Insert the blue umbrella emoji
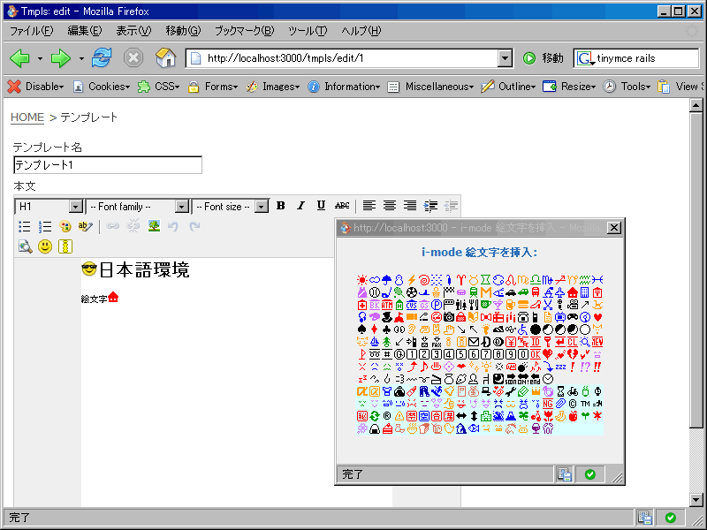Image resolution: width=707 pixels, height=530 pixels. tap(386, 280)
